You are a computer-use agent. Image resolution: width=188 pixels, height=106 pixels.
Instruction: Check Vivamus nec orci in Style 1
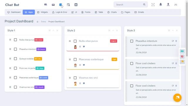pyautogui.click(x=15, y=87)
